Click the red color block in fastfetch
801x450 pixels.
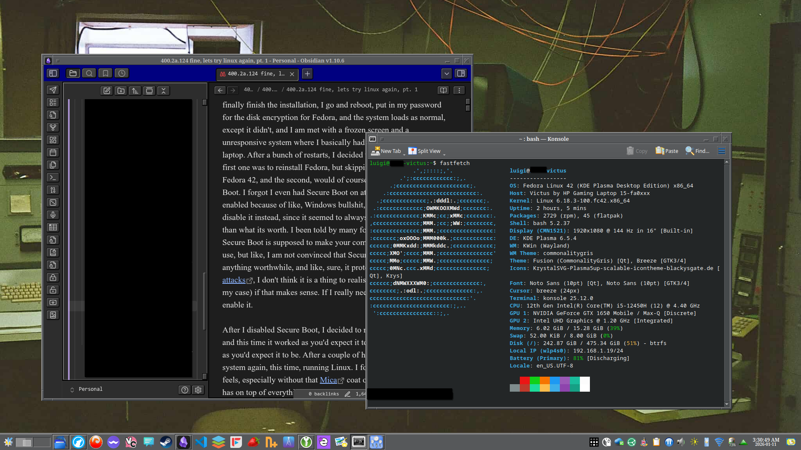click(524, 380)
